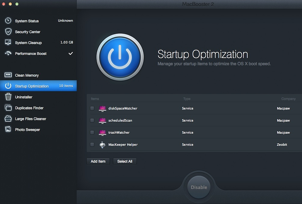Click the Duplicates Finder folders icon
Viewport: 302px width, 204px height.
pyautogui.click(x=8, y=108)
